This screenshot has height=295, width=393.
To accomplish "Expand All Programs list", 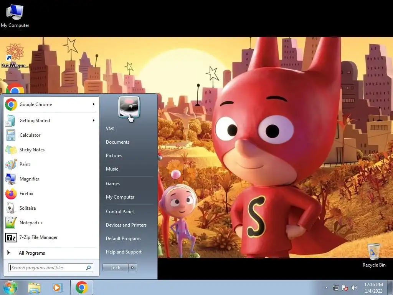I will 51,253.
